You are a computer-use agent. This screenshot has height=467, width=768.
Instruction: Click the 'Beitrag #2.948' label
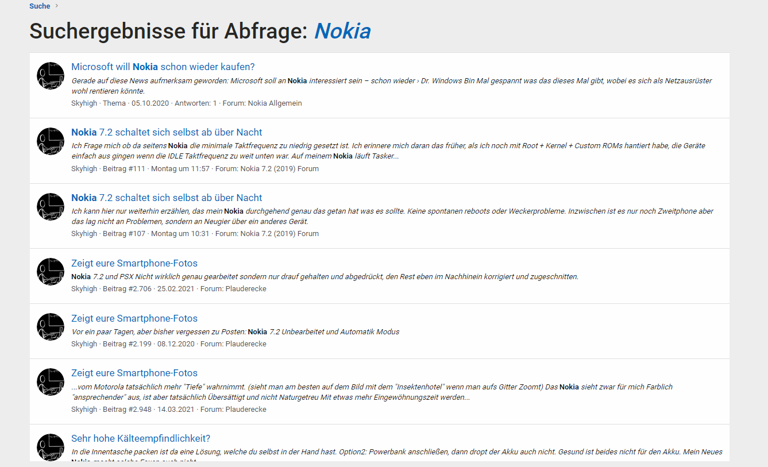[127, 410]
